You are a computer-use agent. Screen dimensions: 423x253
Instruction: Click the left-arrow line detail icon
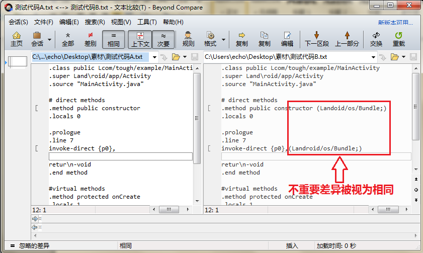click(35, 227)
